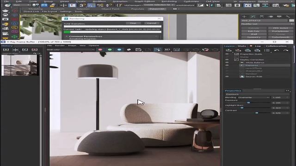Open the Modifiers menu in 3ds Max
Screen dimensions: 296x166
(99, 1)
